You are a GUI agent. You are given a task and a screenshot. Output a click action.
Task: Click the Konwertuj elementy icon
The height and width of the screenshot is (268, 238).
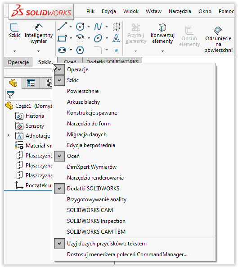tap(162, 28)
